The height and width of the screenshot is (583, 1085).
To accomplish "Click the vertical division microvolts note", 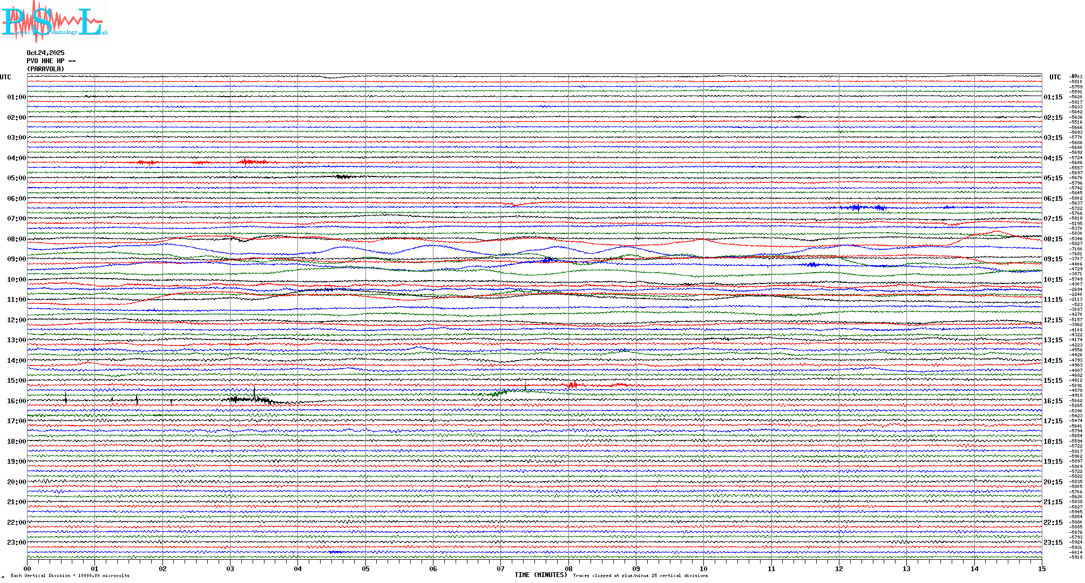I will pyautogui.click(x=70, y=575).
